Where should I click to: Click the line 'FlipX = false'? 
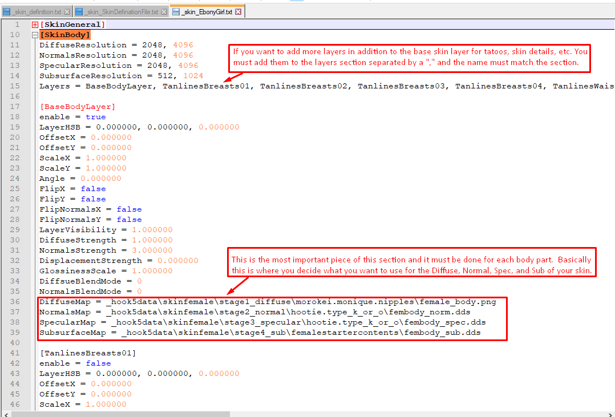point(72,189)
